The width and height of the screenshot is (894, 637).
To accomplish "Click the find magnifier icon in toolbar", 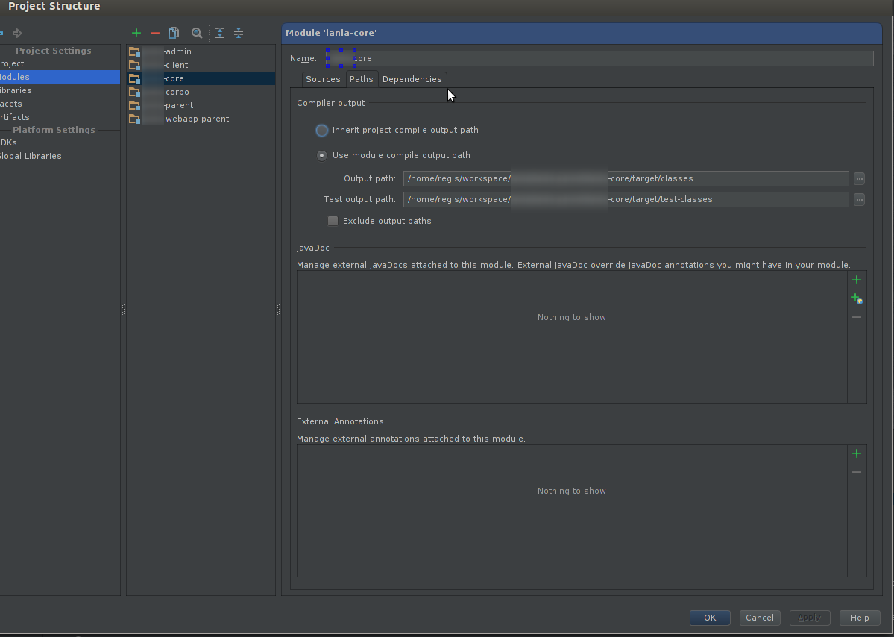I will (197, 33).
